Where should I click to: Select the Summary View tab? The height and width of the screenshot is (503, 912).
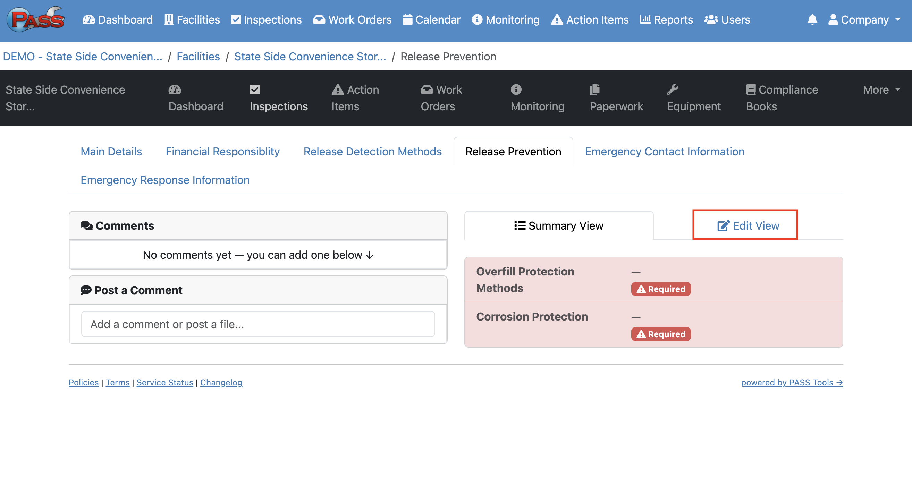(558, 226)
